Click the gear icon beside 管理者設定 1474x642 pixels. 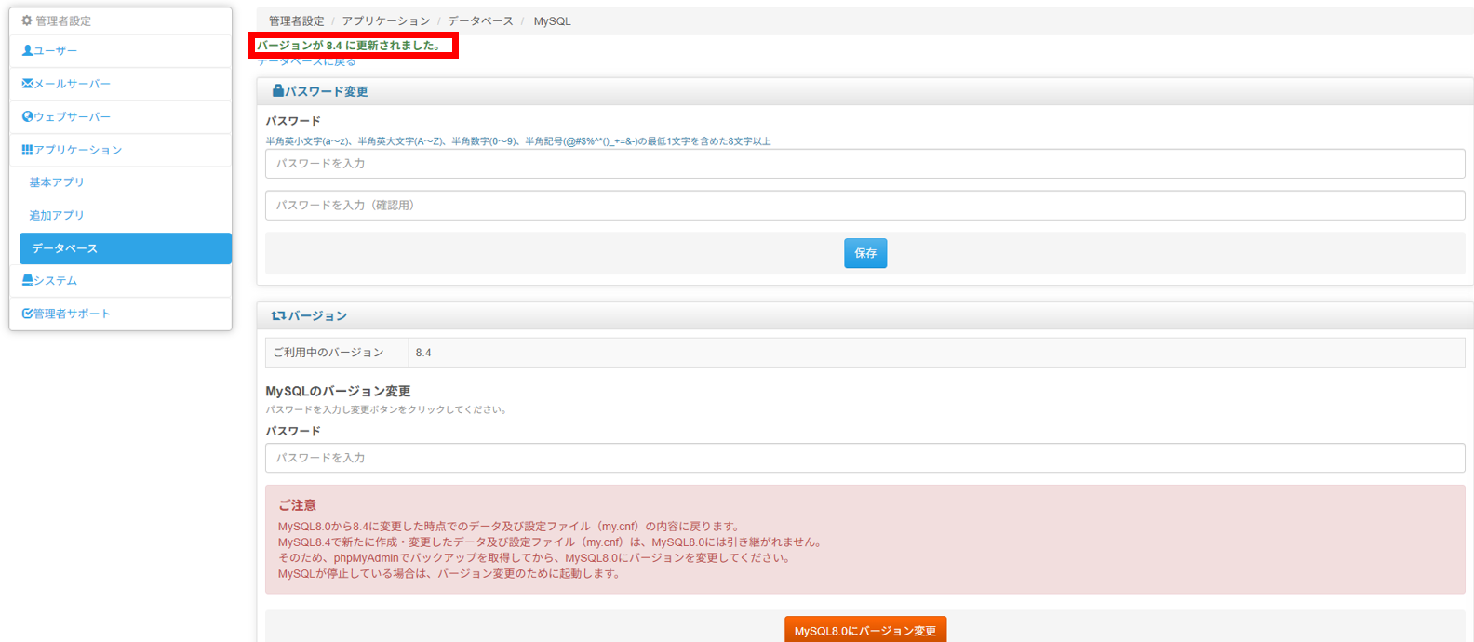click(27, 20)
